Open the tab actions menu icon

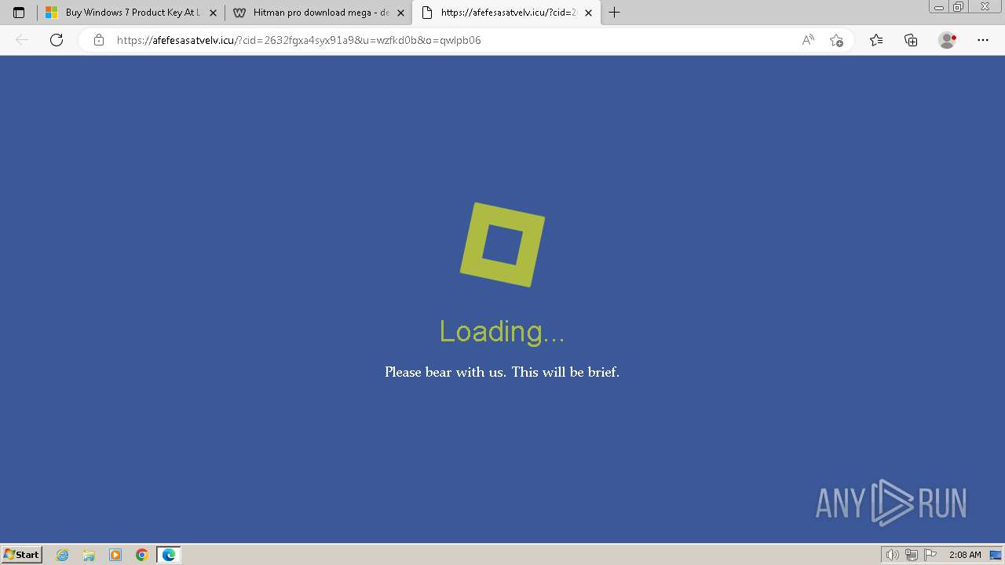[x=19, y=13]
